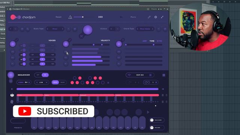The image size is (240, 135).
Task: Click the dice randomize icon after Scale Type
Action: tap(75, 29)
